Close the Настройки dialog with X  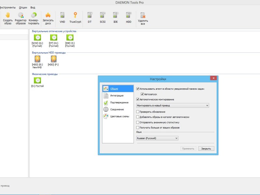[214, 78]
